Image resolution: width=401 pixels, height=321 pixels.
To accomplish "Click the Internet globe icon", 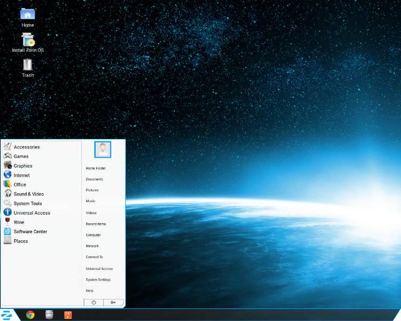I will [7, 174].
